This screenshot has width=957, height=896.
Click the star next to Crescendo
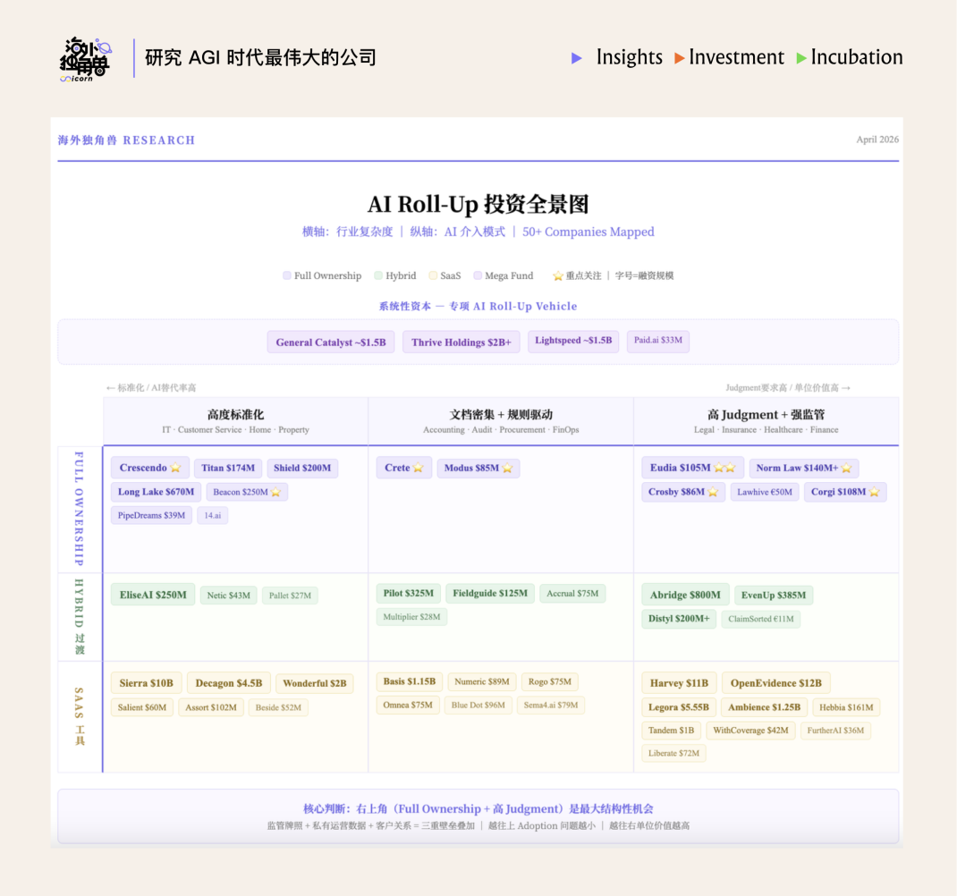(x=175, y=468)
